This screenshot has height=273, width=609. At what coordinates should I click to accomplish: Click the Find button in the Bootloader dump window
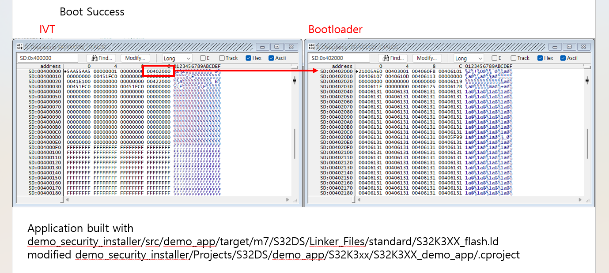pyautogui.click(x=393, y=58)
